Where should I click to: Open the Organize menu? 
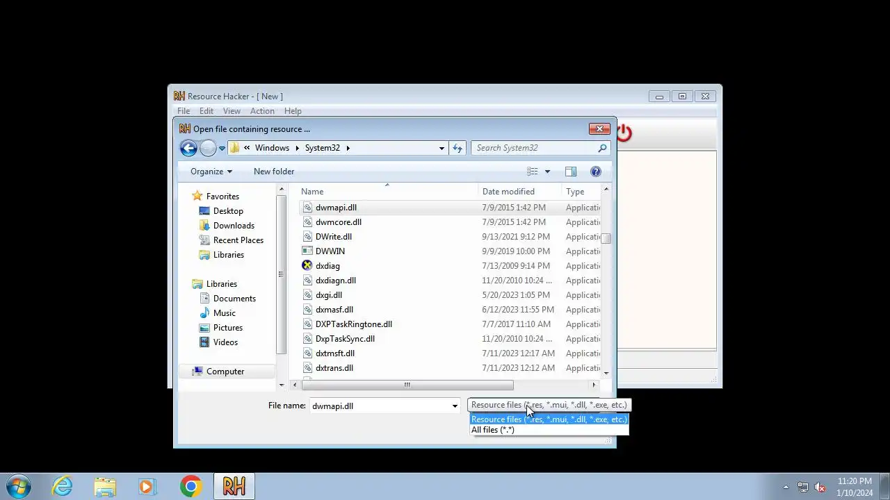pyautogui.click(x=211, y=172)
